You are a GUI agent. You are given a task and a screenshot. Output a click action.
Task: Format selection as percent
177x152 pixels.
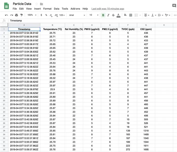tap(46, 15)
